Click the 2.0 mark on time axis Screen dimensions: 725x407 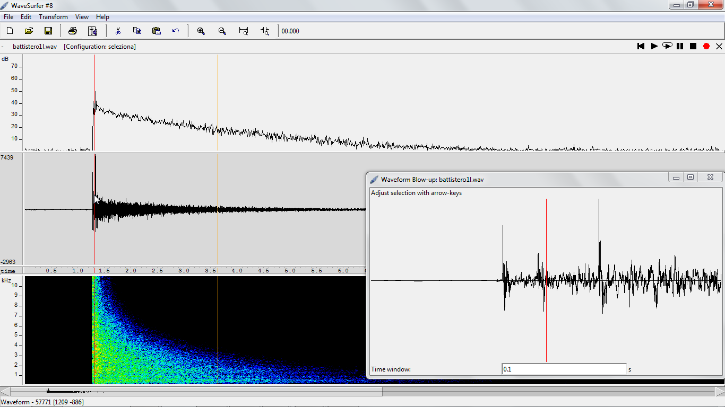pos(131,271)
